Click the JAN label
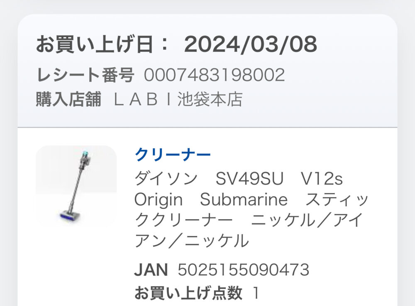This screenshot has width=415, height=306. pos(151,270)
